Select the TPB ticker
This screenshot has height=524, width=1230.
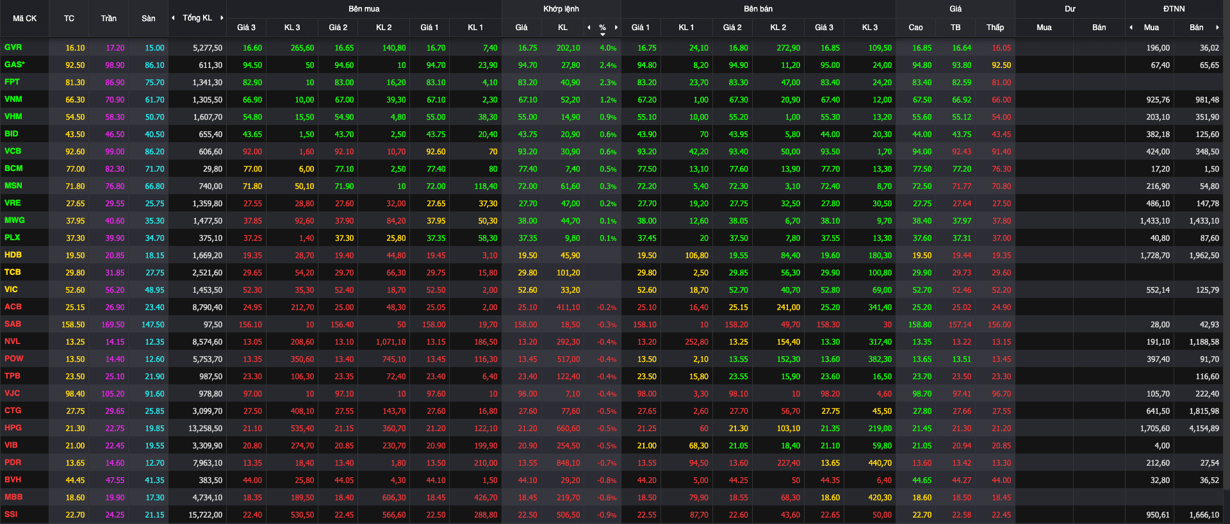tap(12, 376)
